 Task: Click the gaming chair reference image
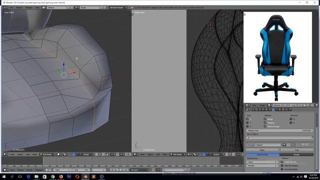(278, 57)
